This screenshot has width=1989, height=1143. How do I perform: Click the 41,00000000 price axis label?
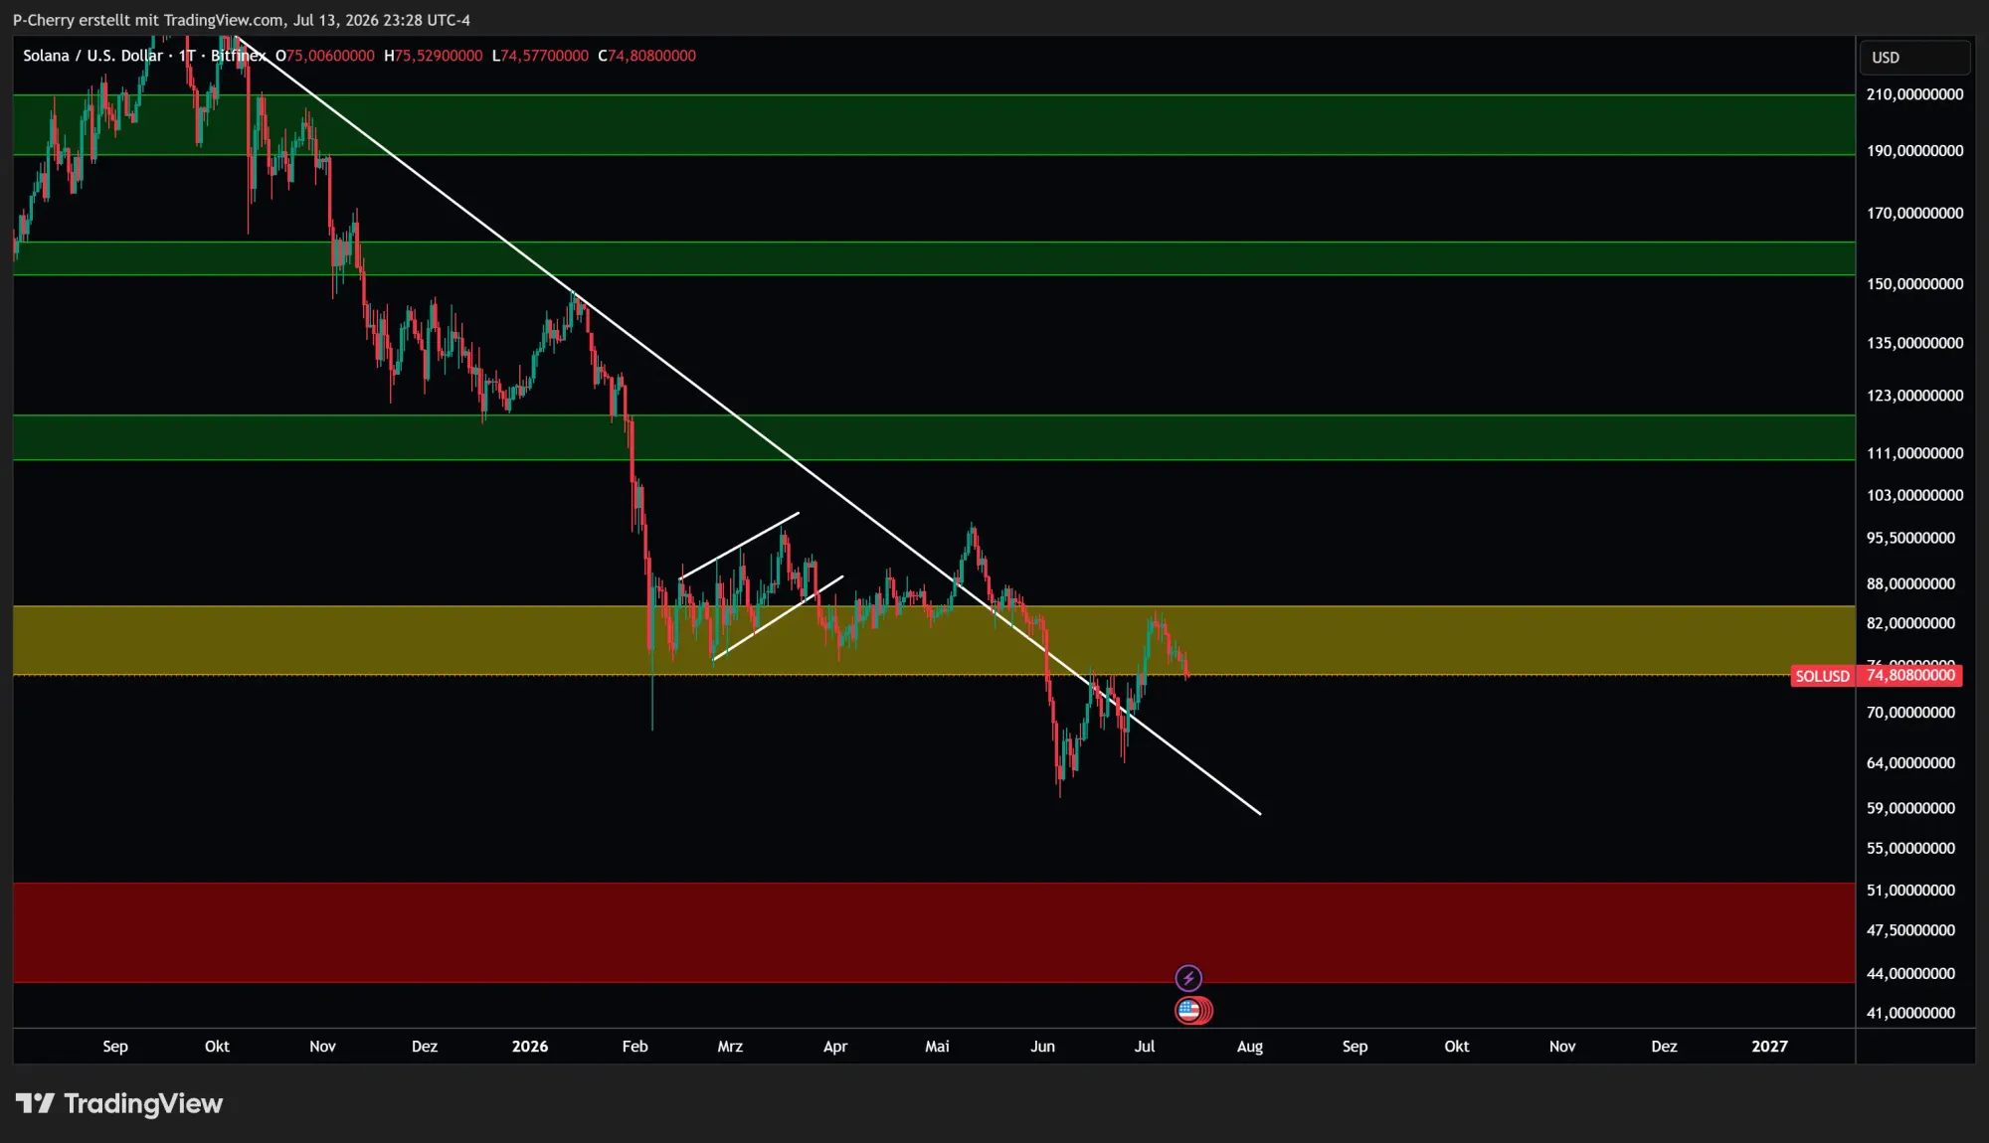(x=1910, y=1013)
